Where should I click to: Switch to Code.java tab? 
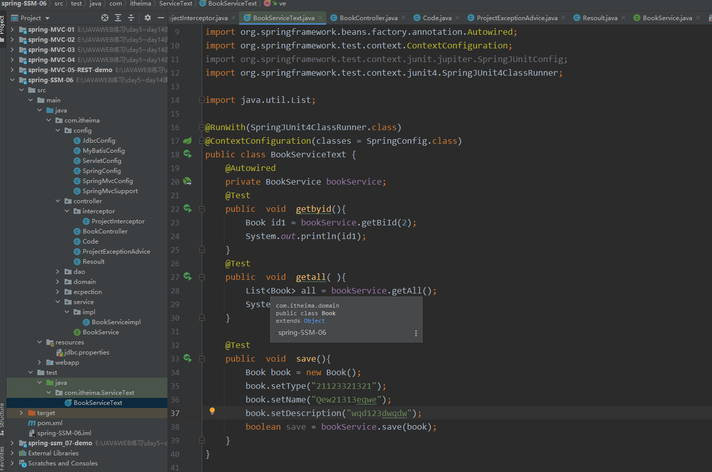pos(437,18)
